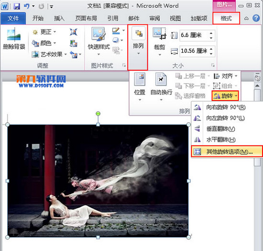Collapse the ribbon with the caret icon
Image resolution: width=263 pixels, height=251 pixels.
click(246, 18)
